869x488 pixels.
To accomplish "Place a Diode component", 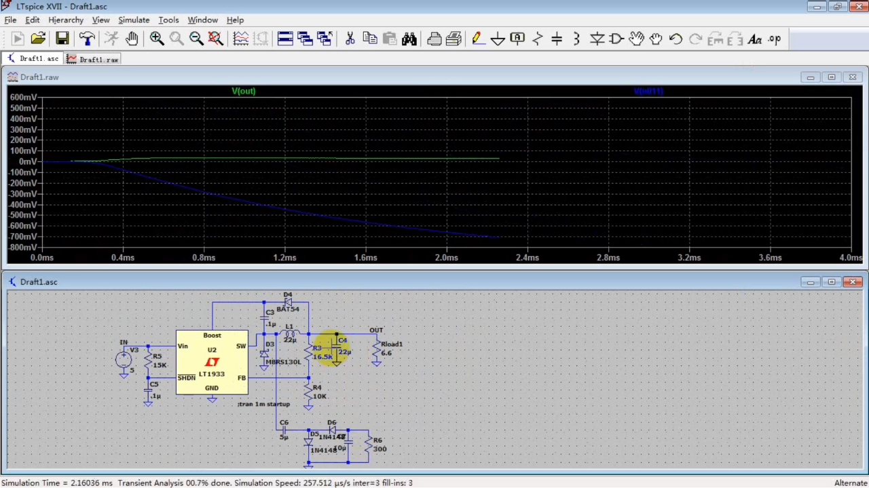I will pyautogui.click(x=597, y=39).
